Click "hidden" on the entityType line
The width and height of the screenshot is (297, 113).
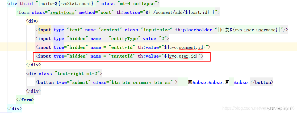coord(77,38)
